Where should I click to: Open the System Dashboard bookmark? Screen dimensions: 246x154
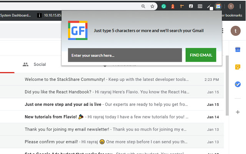15,15
